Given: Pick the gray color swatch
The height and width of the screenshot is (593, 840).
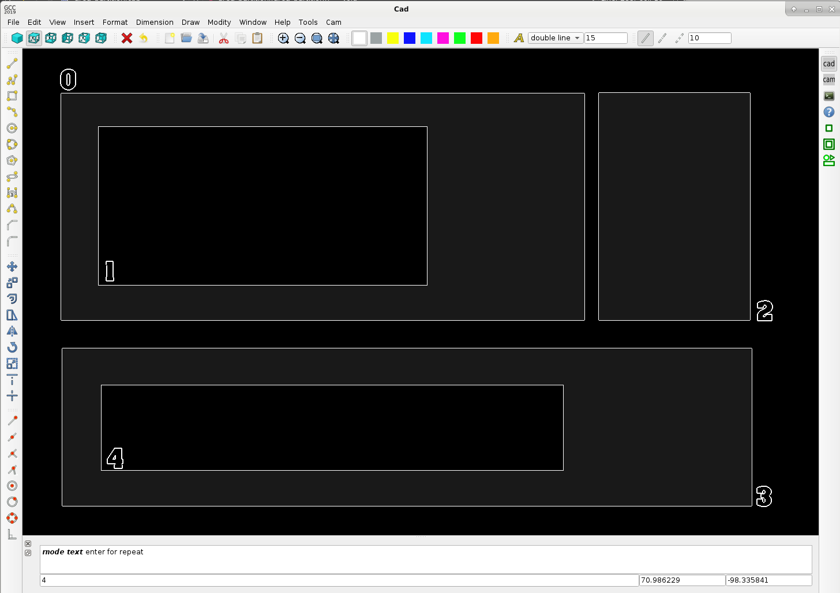Looking at the screenshot, I should coord(376,38).
